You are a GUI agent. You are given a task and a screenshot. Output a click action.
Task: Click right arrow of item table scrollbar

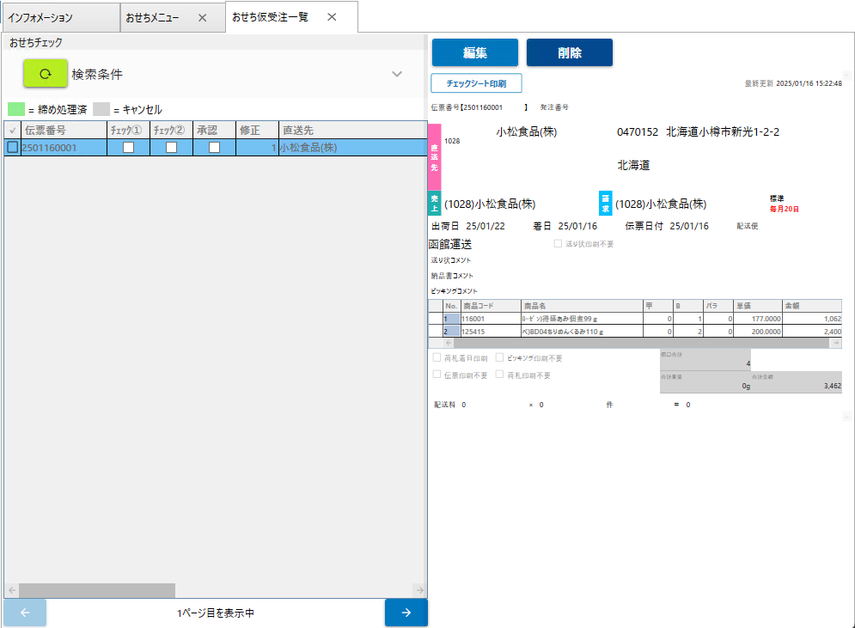[x=836, y=343]
